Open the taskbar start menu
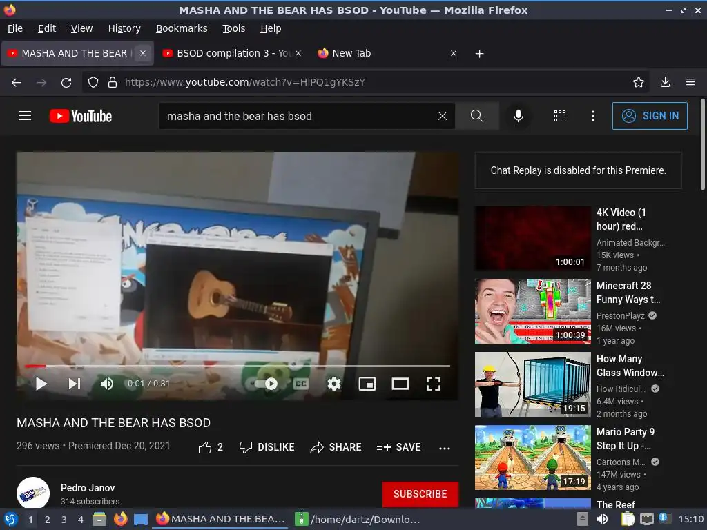The width and height of the screenshot is (707, 530). point(10,519)
